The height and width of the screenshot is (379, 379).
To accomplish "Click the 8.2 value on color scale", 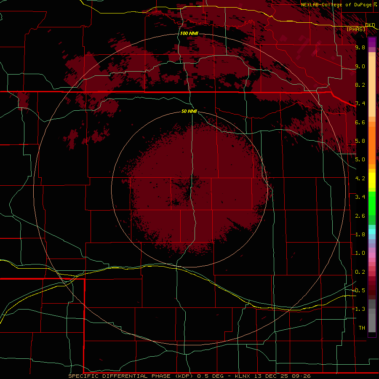I will (x=360, y=85).
